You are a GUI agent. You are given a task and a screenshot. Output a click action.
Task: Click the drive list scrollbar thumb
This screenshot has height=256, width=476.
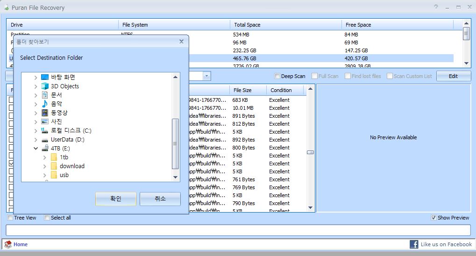tap(466, 34)
